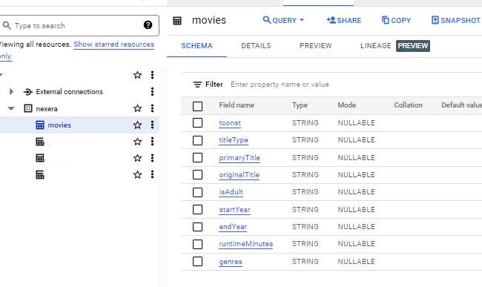
Task: Click the Field name column header
Action: tap(237, 105)
